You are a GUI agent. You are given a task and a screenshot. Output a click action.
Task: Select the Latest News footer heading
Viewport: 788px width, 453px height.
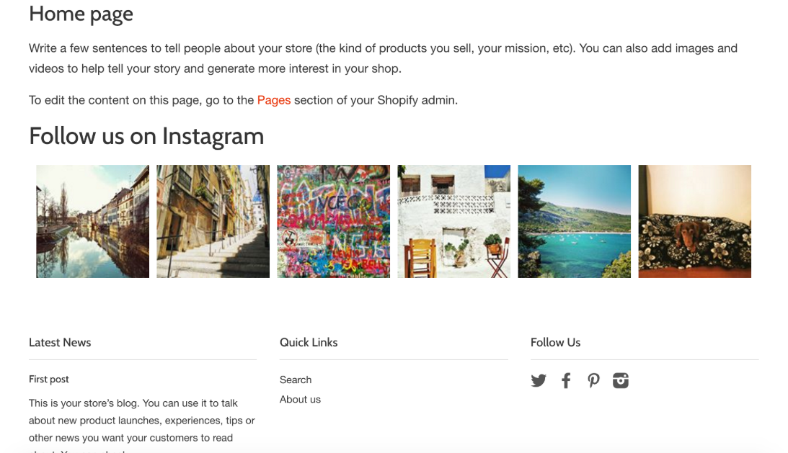point(60,343)
